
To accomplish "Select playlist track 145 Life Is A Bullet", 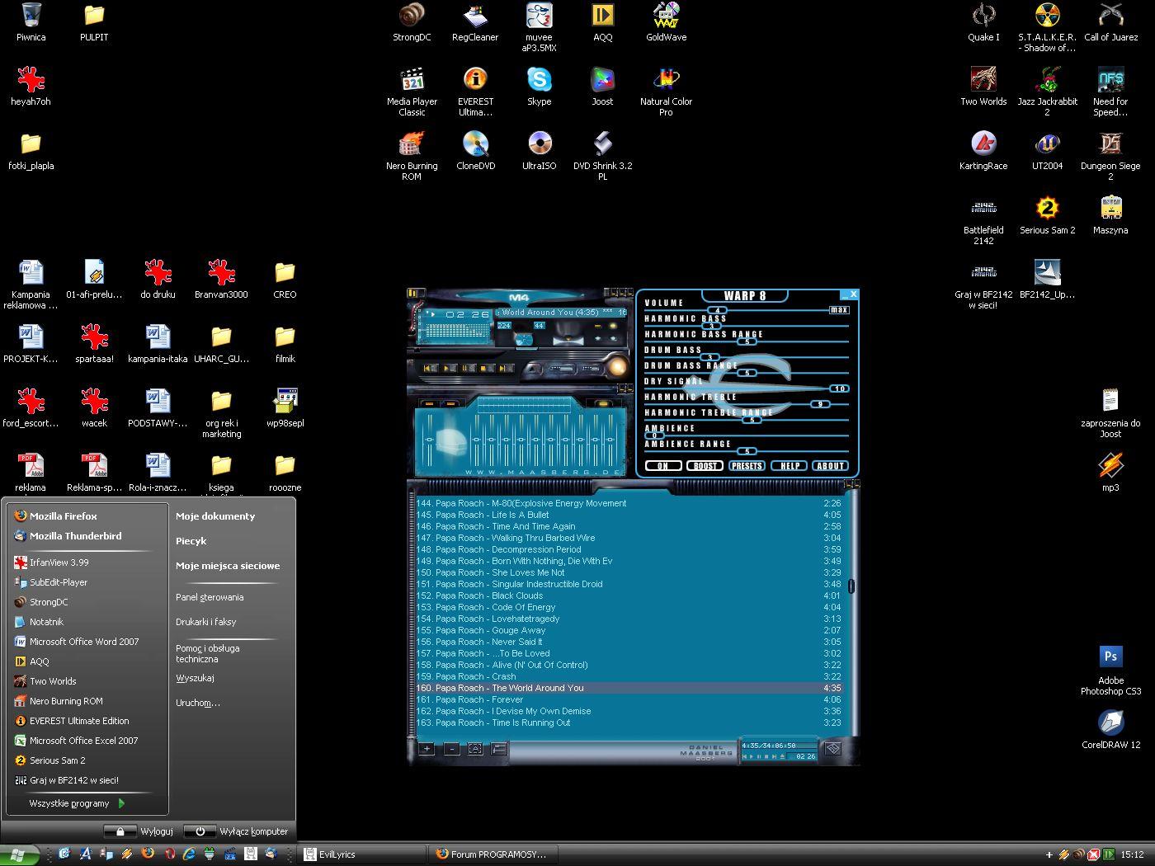I will [x=629, y=515].
